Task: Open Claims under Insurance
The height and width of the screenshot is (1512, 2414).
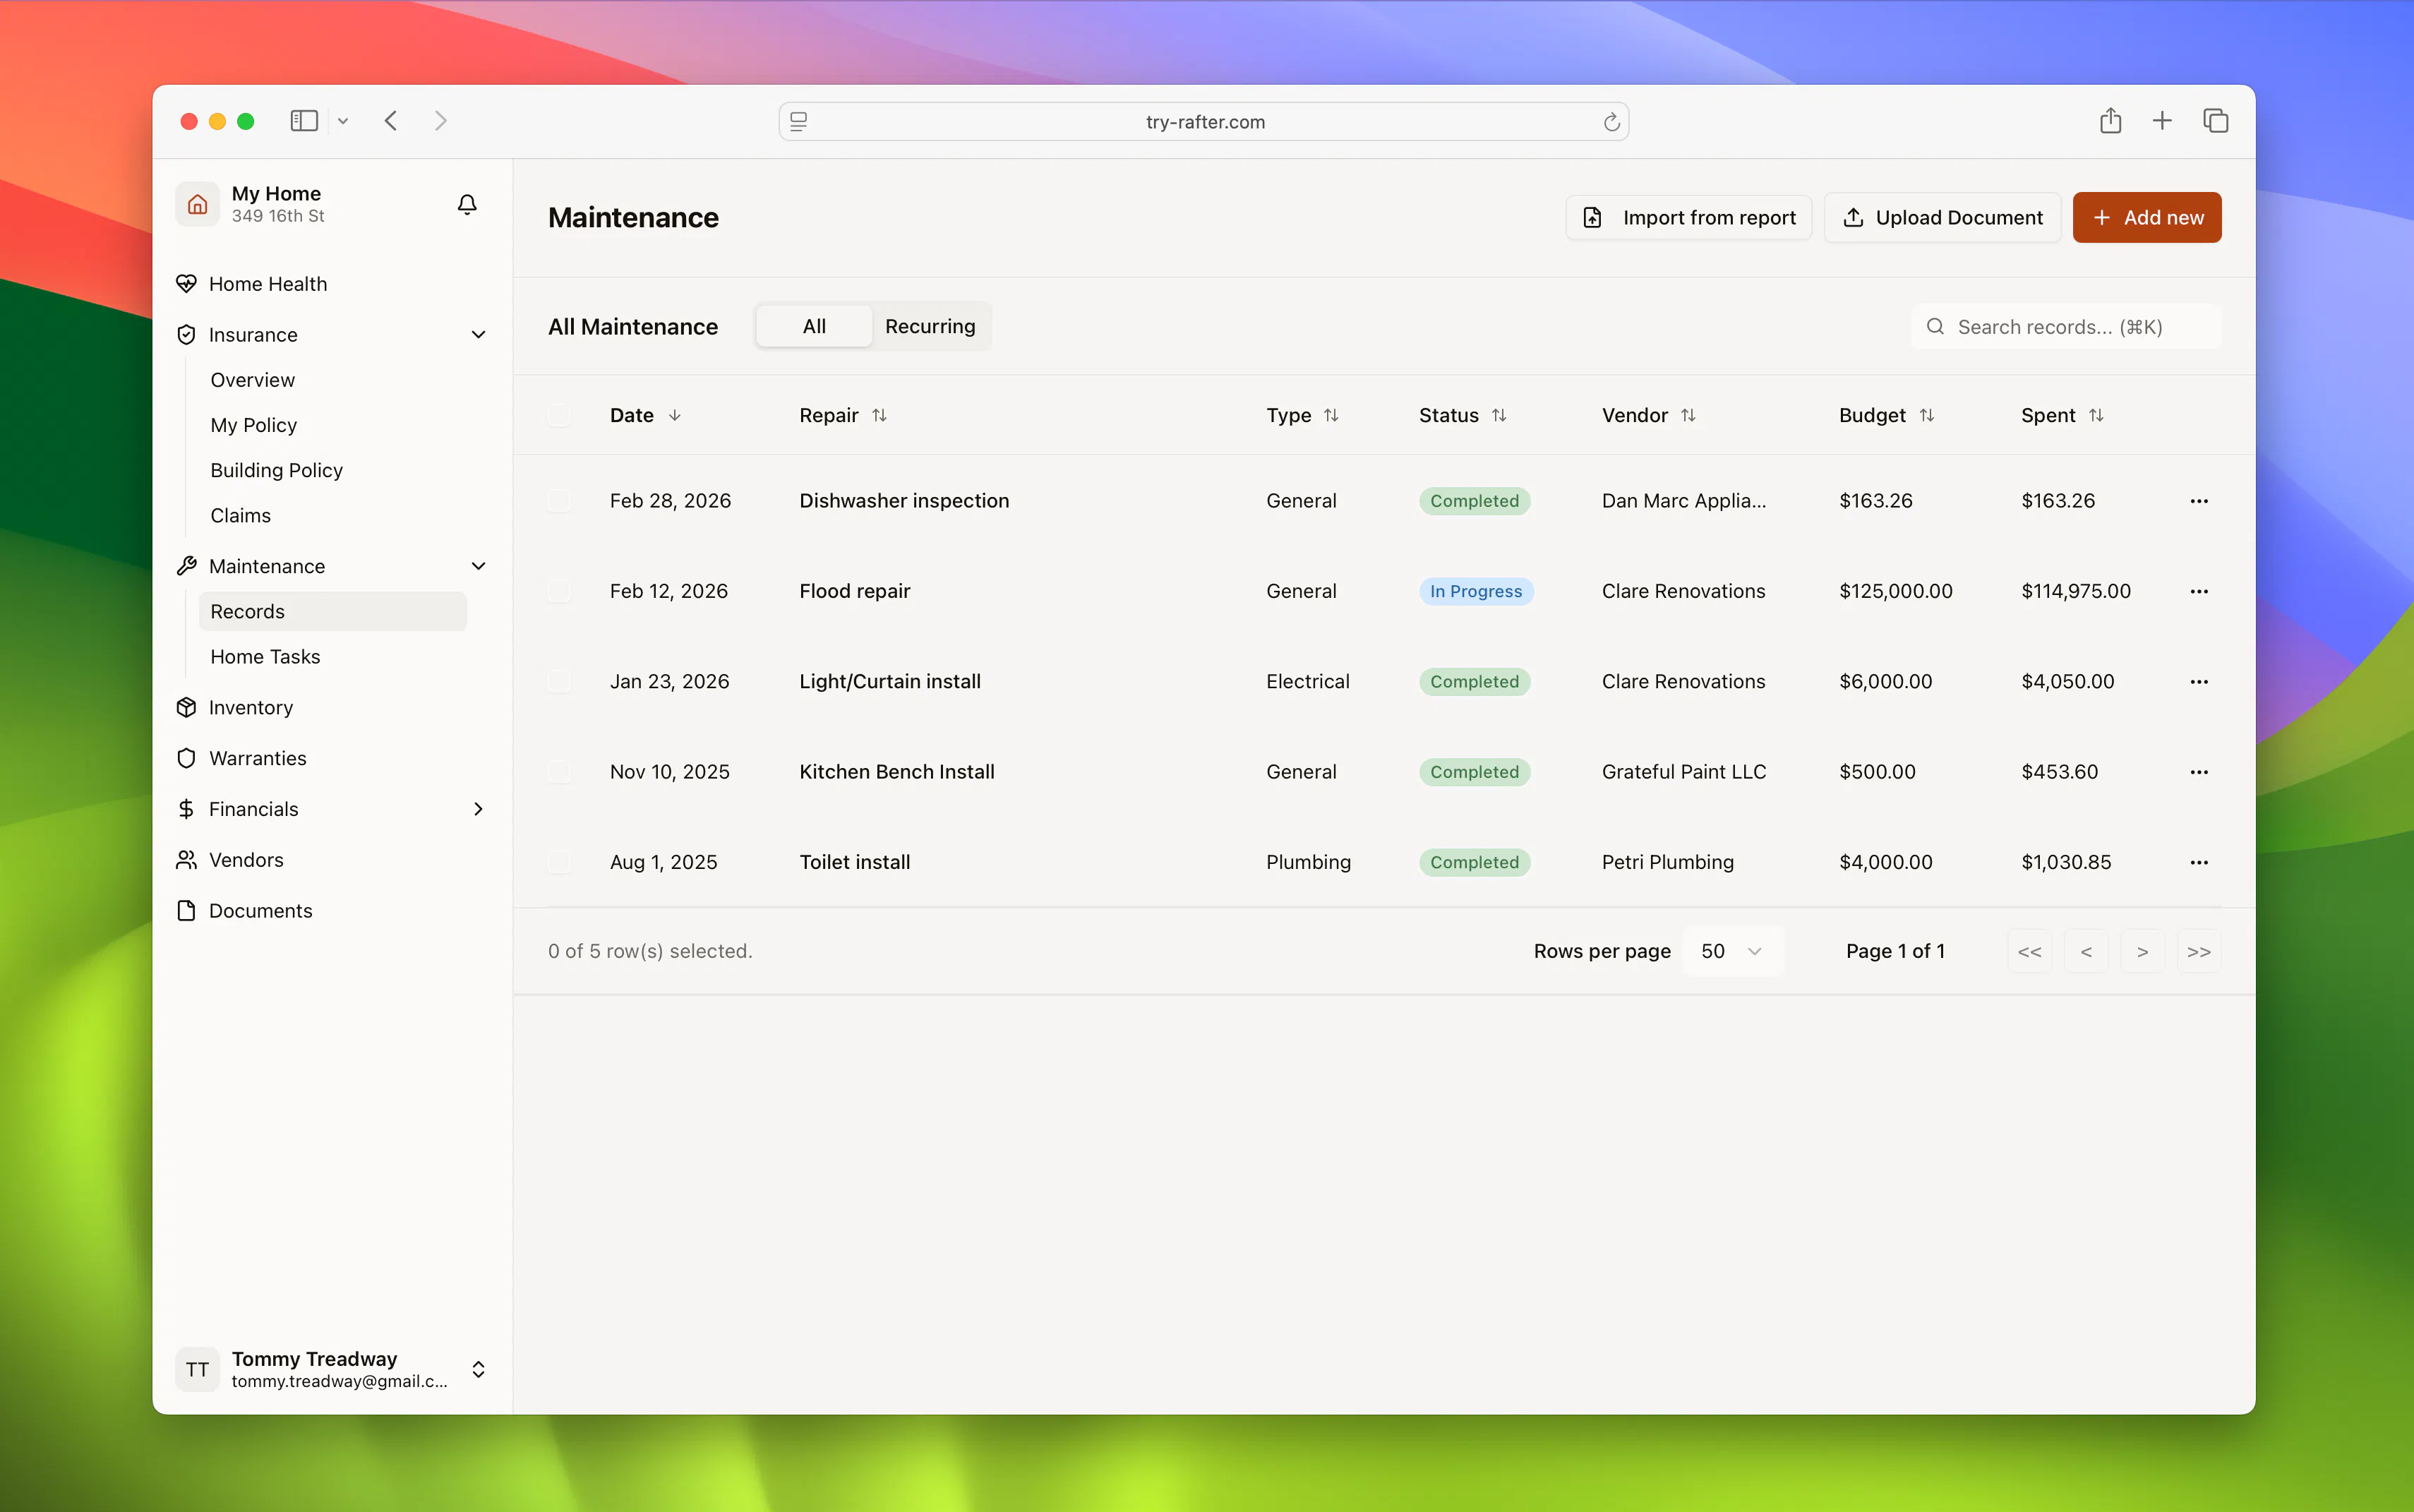Action: (x=241, y=516)
